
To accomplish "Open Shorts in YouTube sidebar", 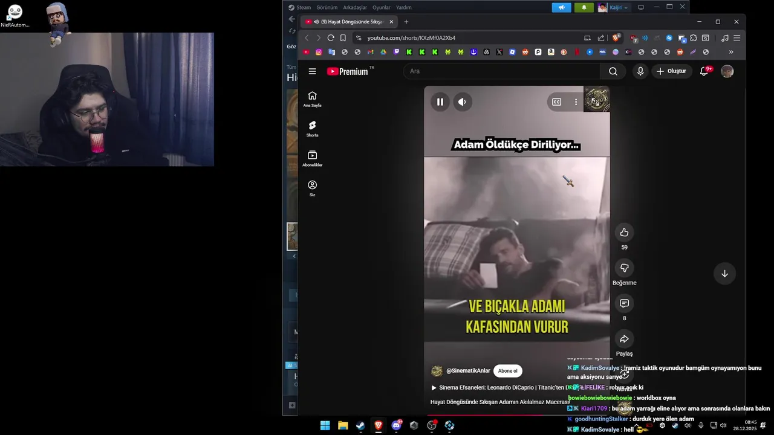I will pyautogui.click(x=312, y=129).
